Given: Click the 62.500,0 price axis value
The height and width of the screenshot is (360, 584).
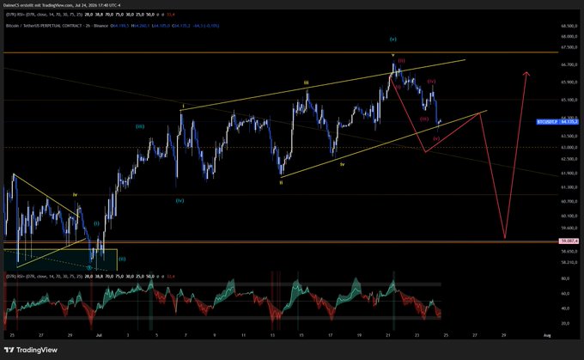Looking at the screenshot, I should [569, 159].
